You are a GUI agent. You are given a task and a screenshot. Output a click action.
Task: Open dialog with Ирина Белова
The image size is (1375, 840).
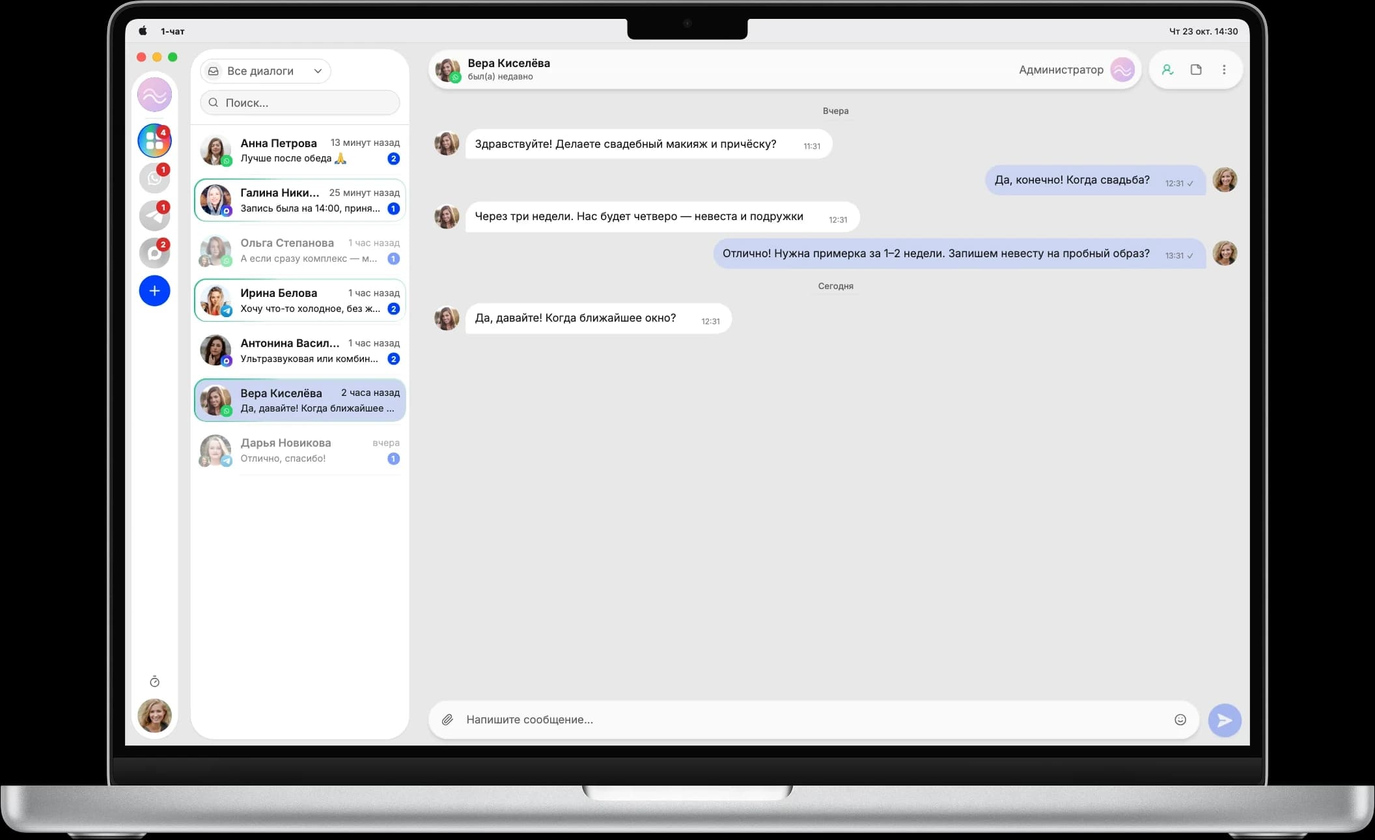point(300,300)
